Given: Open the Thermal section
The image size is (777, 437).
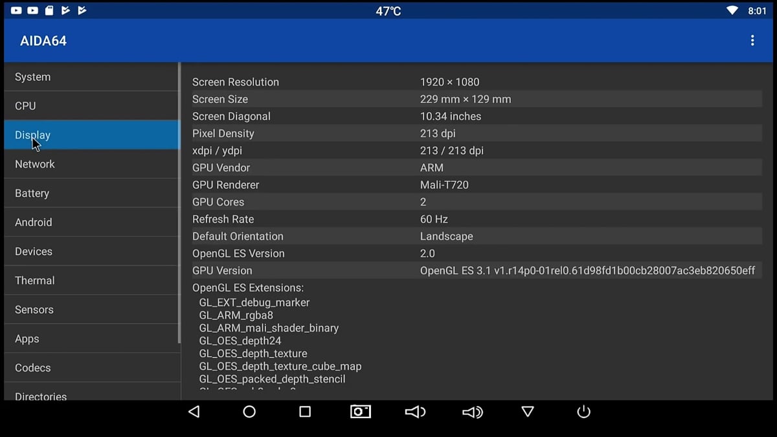Looking at the screenshot, I should (x=91, y=280).
